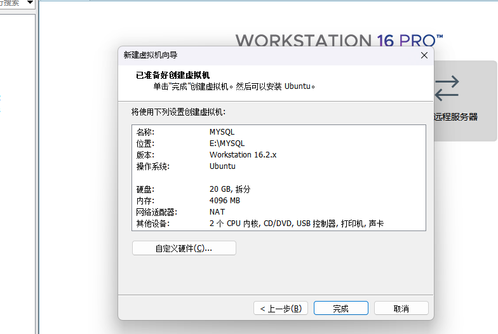Open 自定义硬件(C)... hardware customization

[184, 248]
